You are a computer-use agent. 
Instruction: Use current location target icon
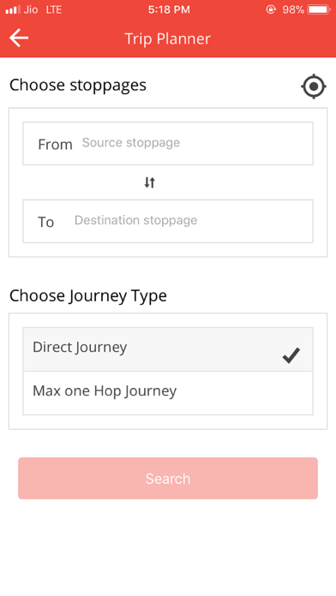tap(314, 86)
